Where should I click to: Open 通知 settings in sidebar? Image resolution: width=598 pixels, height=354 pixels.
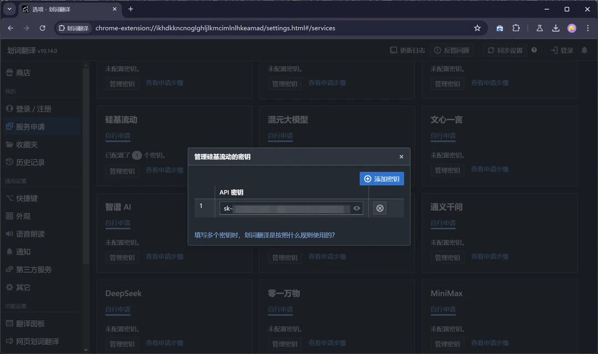tap(41, 252)
